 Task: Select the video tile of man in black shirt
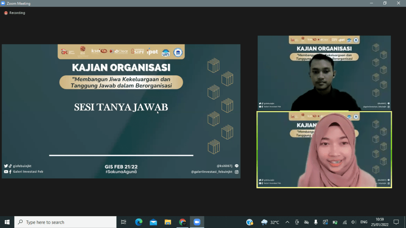(324, 73)
